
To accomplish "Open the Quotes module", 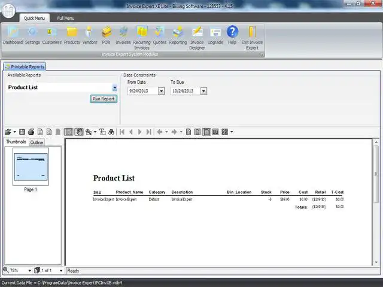I will point(160,36).
